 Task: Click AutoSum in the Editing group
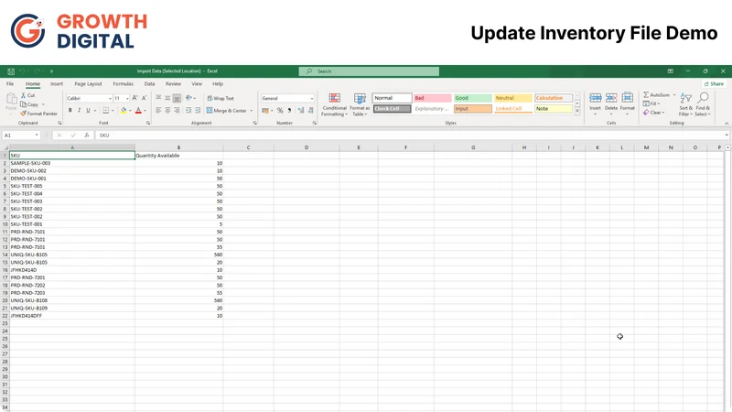pyautogui.click(x=657, y=95)
